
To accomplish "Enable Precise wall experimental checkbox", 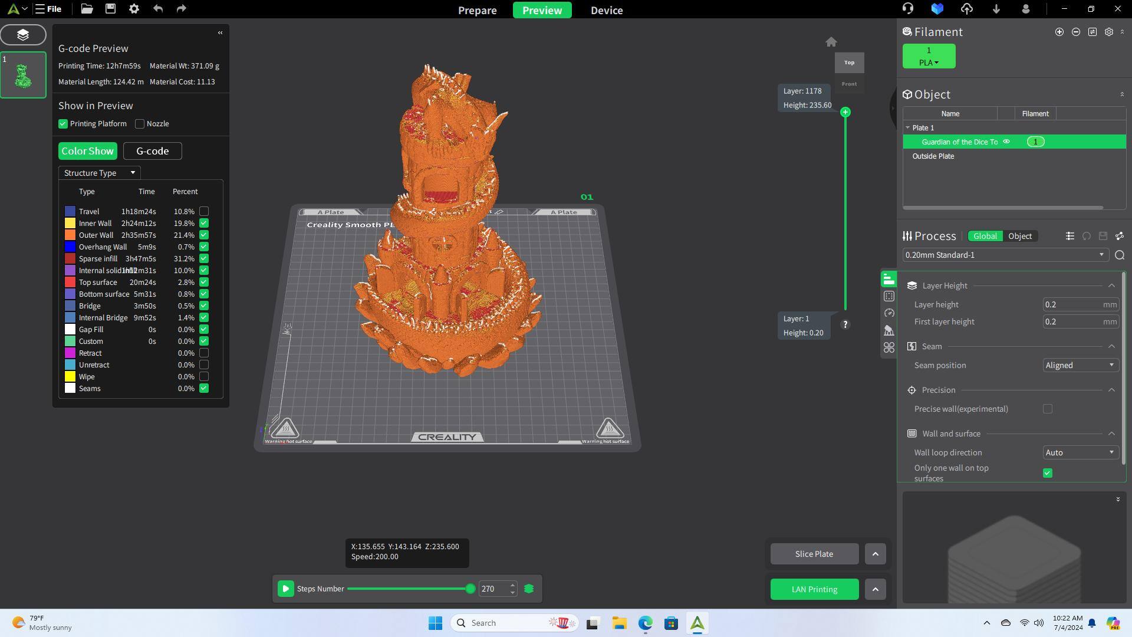I will (x=1047, y=409).
